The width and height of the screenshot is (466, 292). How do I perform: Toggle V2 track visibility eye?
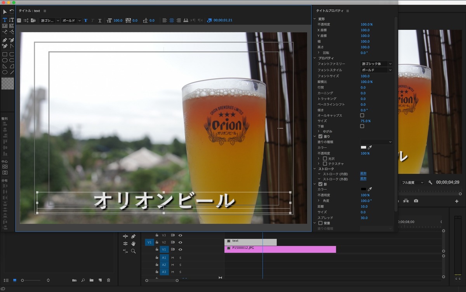point(180,242)
